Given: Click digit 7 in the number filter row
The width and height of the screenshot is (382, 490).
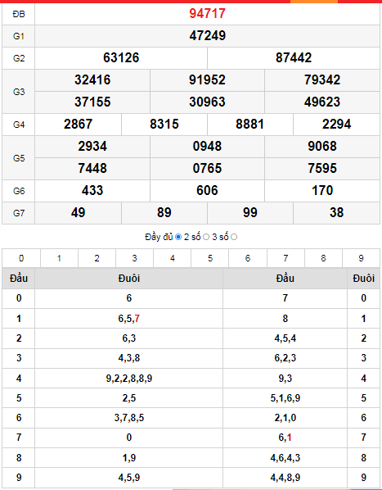Looking at the screenshot, I should tap(285, 258).
